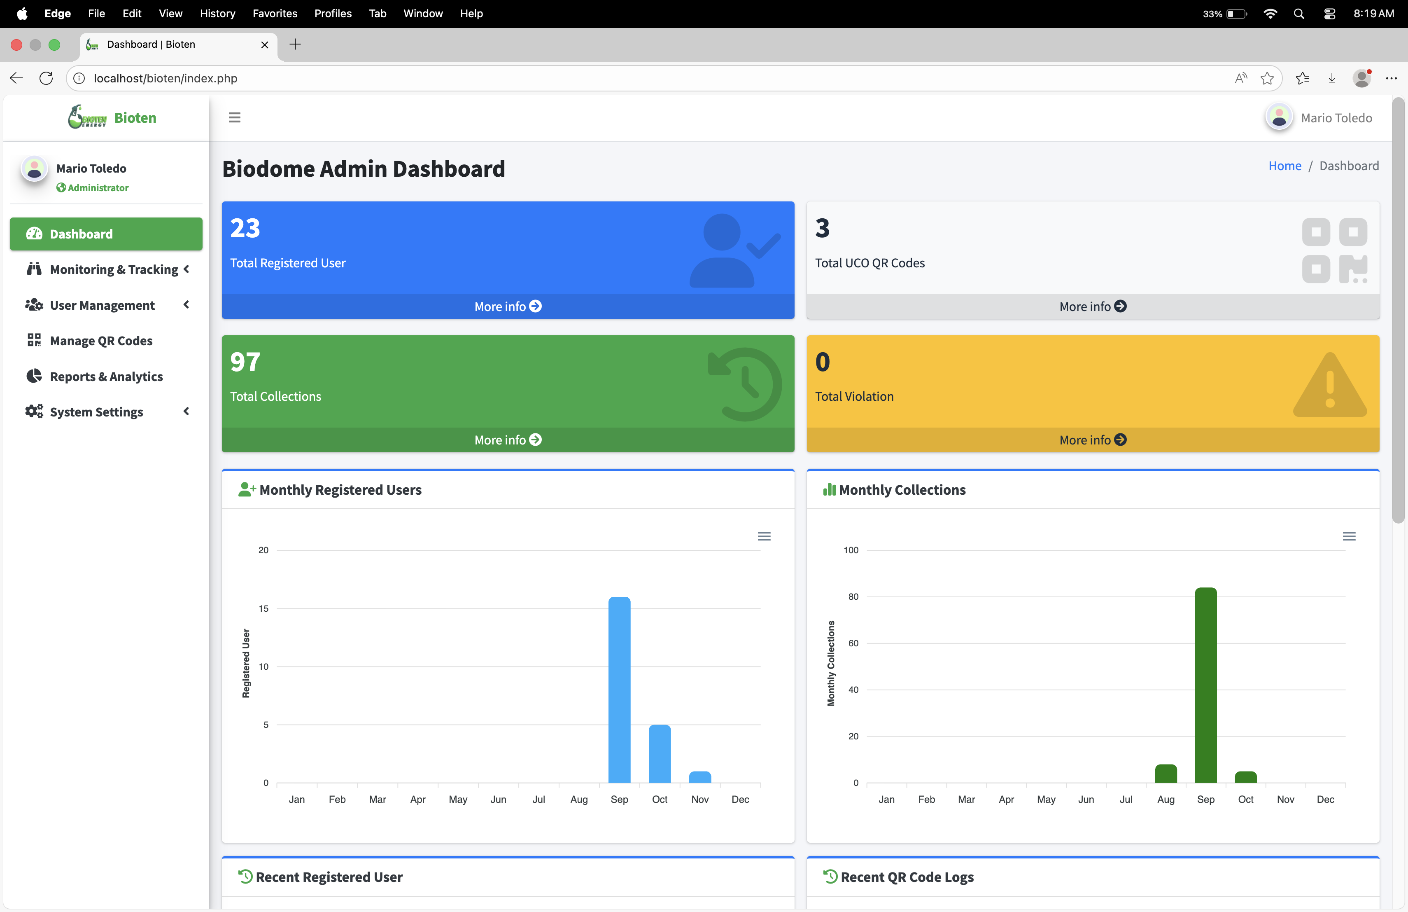Click More info on Total Registered User
The height and width of the screenshot is (912, 1408).
tap(508, 306)
